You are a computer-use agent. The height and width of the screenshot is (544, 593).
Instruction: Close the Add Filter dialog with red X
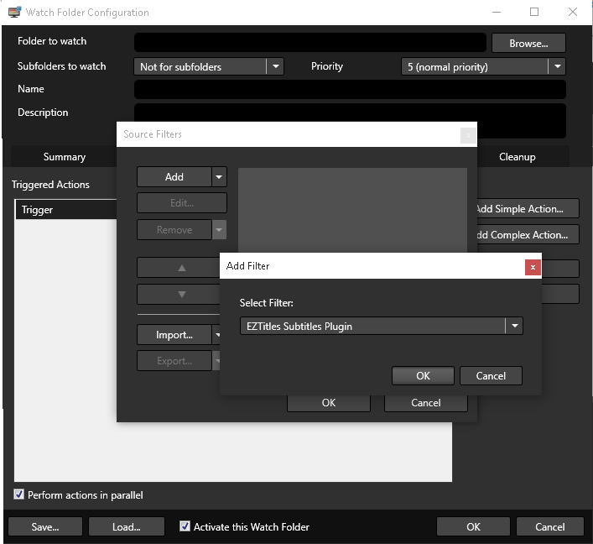(x=533, y=266)
